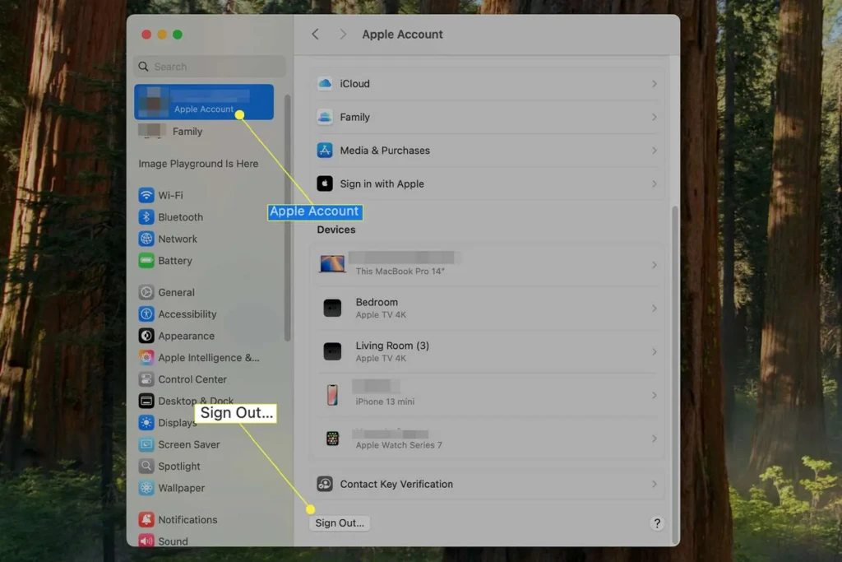Open Desktop & Dock settings
The height and width of the screenshot is (562, 842).
tap(146, 401)
